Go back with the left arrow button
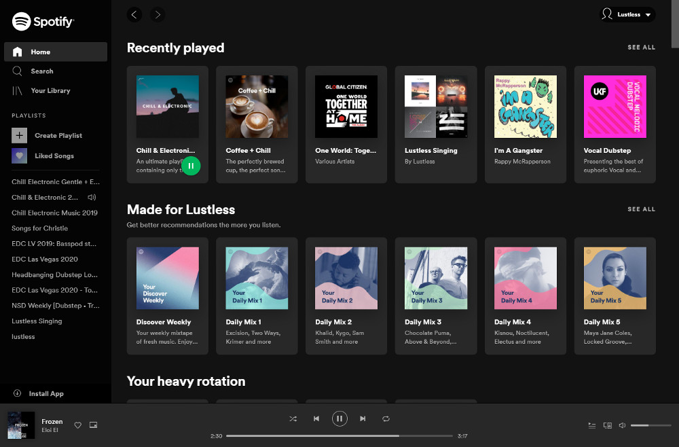The width and height of the screenshot is (679, 447). tap(134, 15)
